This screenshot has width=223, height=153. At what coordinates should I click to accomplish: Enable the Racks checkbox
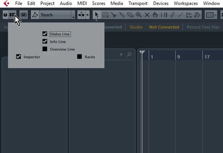(80, 57)
